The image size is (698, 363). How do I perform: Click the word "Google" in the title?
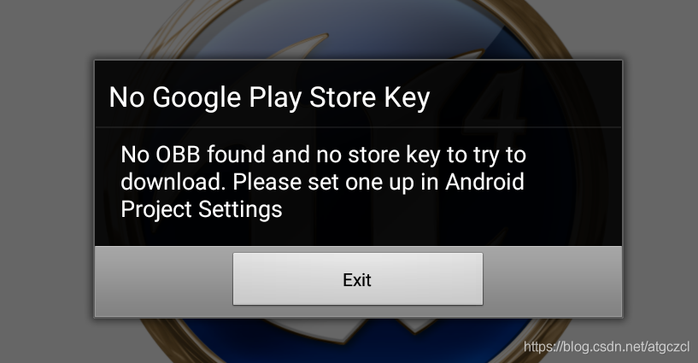coord(196,98)
